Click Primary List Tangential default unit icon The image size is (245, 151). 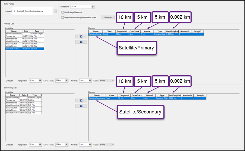coord(40,80)
